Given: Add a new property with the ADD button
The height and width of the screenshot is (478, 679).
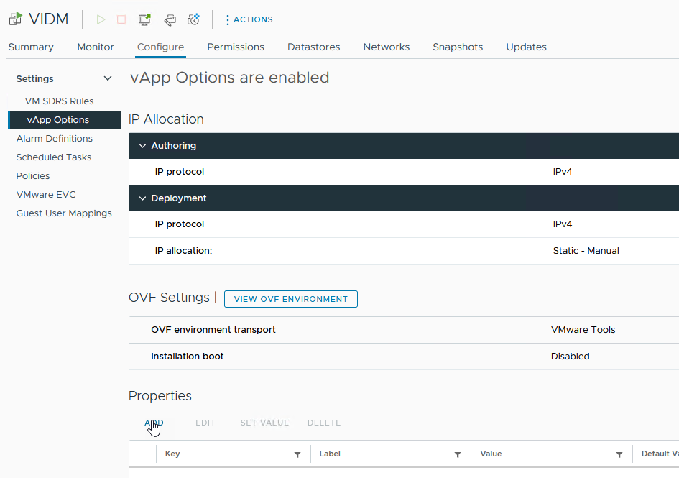Looking at the screenshot, I should click(154, 423).
